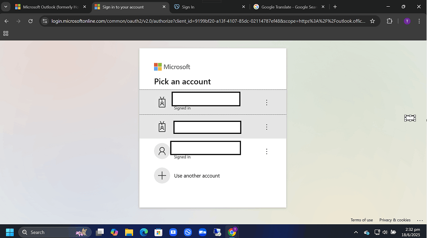
Task: Click the back navigation arrow
Action: [x=7, y=21]
